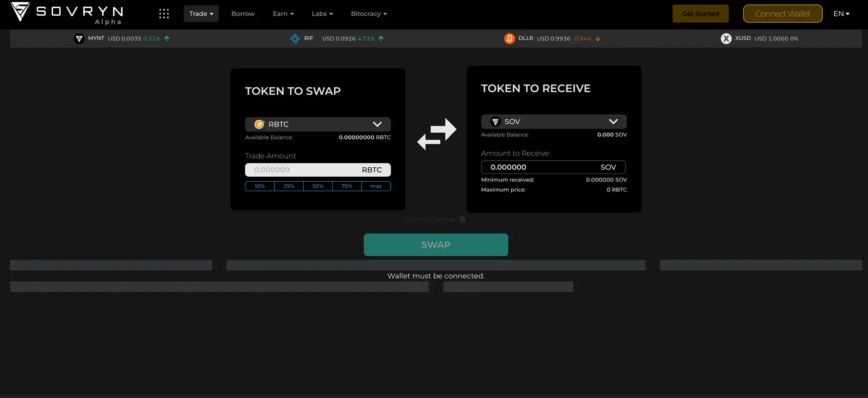Click the Sovryn Alpha logo
This screenshot has height=398, width=868.
point(67,13)
